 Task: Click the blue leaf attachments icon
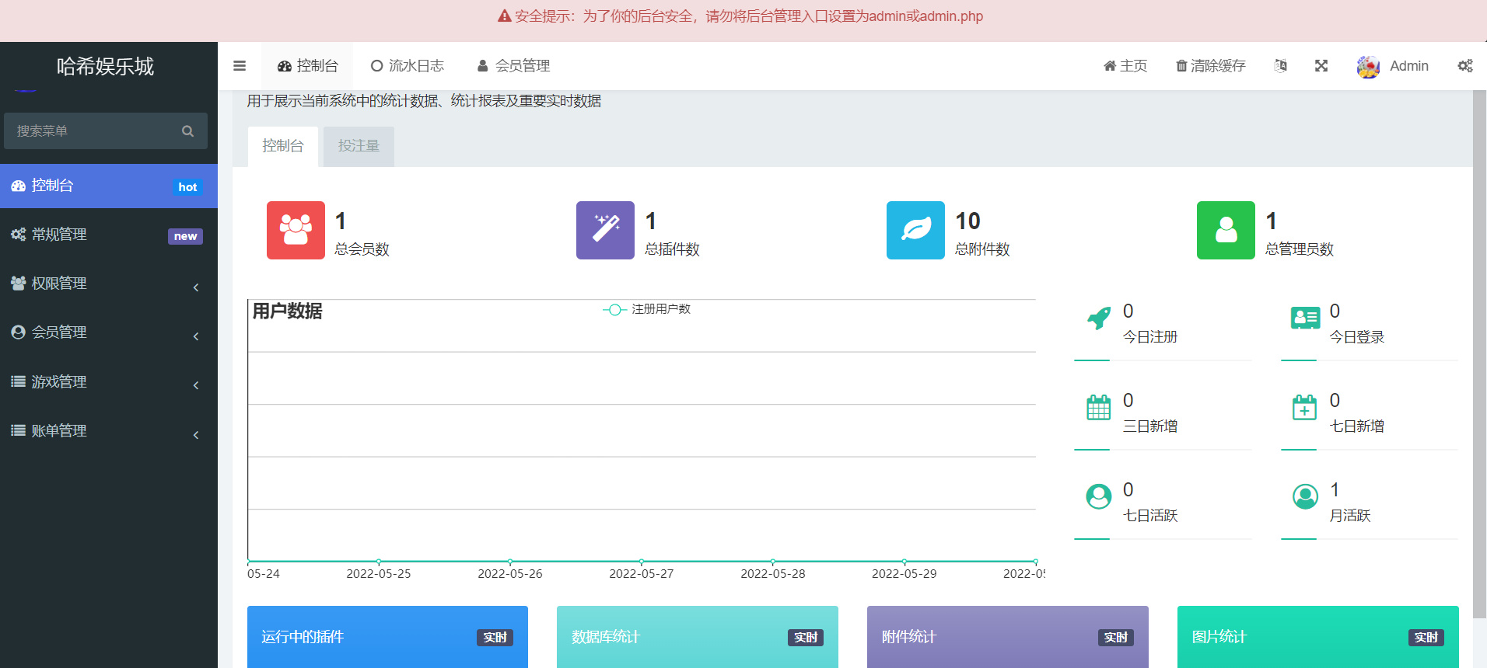coord(915,230)
